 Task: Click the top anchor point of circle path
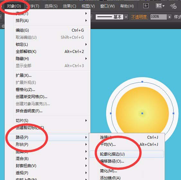tap(142, 82)
